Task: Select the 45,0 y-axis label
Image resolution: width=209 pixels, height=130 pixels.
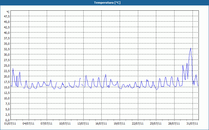Action: click(x=7, y=22)
